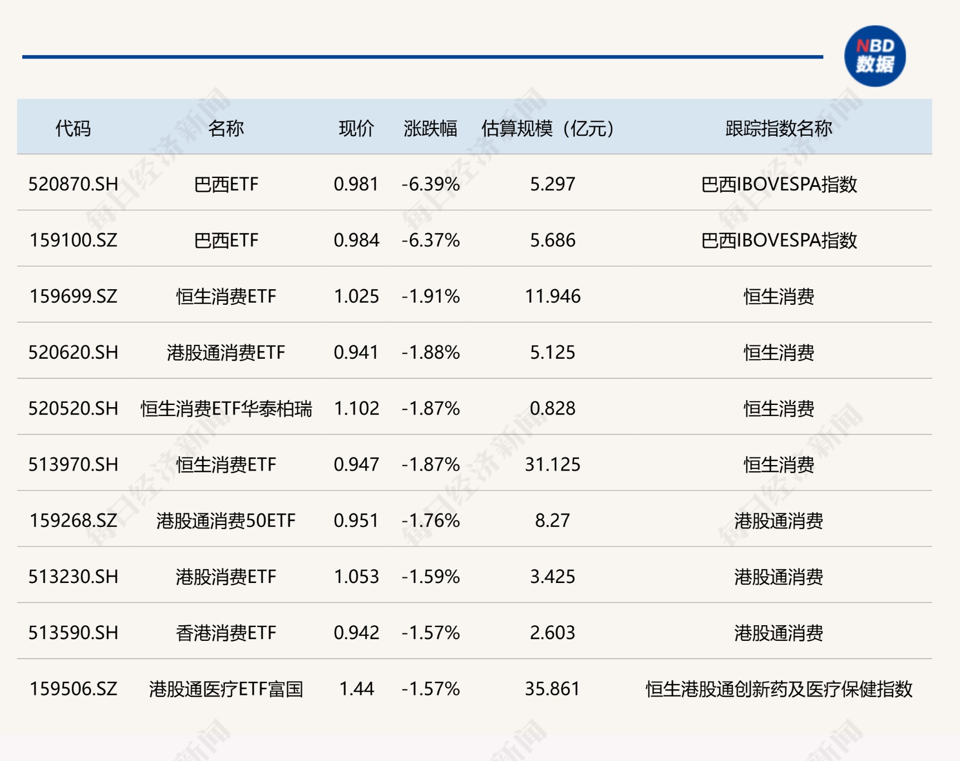The height and width of the screenshot is (761, 960).
Task: Select the 港股通消费ETF name cell
Action: point(226,353)
